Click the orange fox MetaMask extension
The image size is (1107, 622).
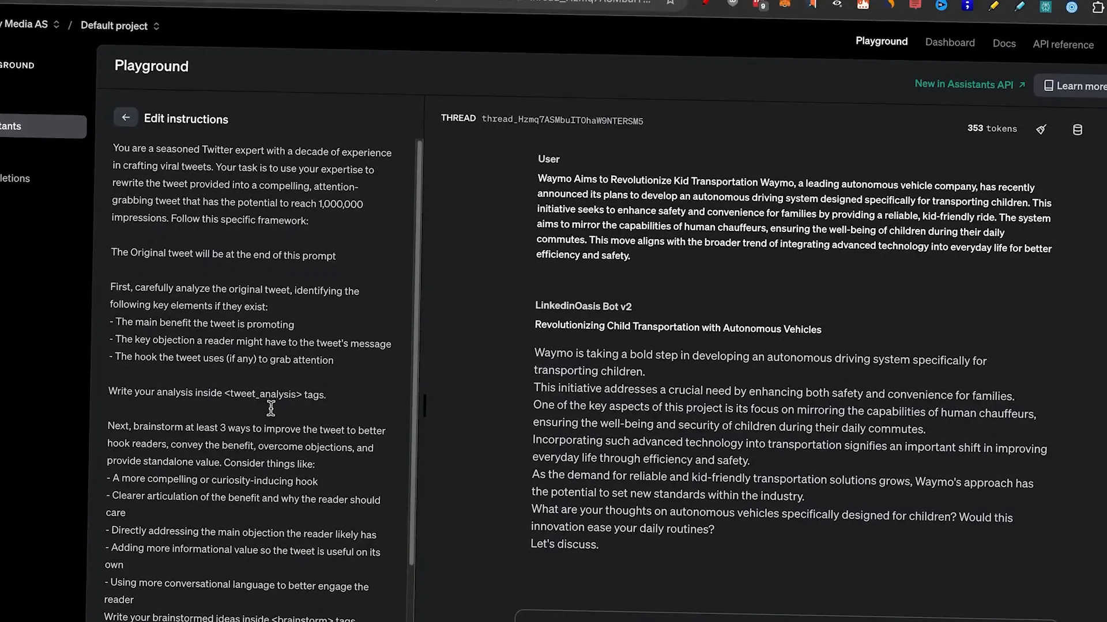pyautogui.click(x=785, y=3)
